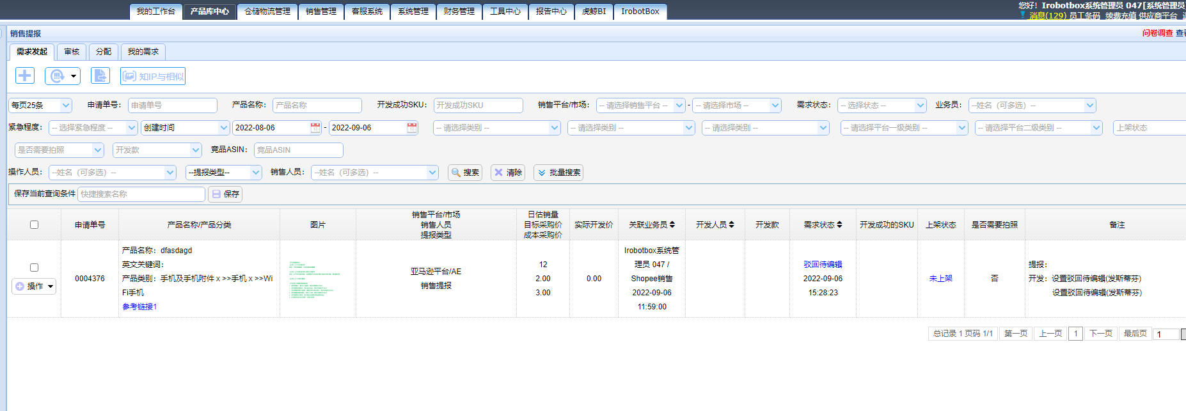Open the 请选择市场 dropdown
Image resolution: width=1186 pixels, height=411 pixels.
[x=737, y=105]
